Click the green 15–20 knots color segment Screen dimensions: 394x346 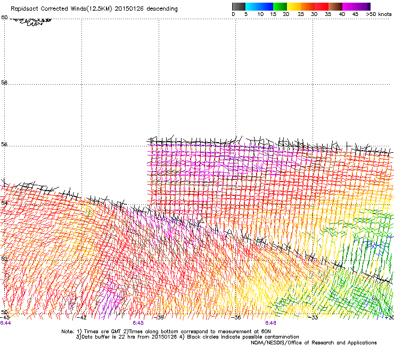280,6
